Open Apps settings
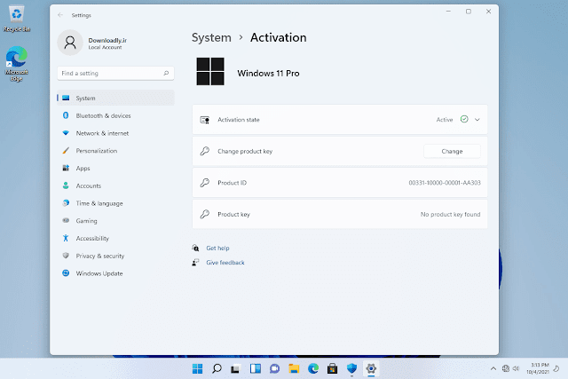The width and height of the screenshot is (568, 379). 115,168
